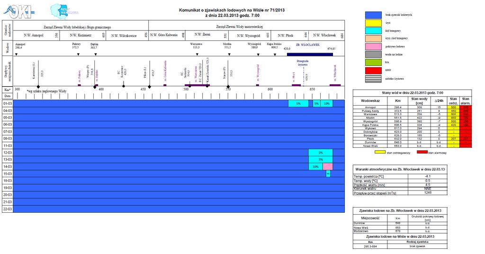Viewport: 485px width, 254px height.
Task: Select the Dęblin 393,7 gauge triangle marker
Action: 96,54
